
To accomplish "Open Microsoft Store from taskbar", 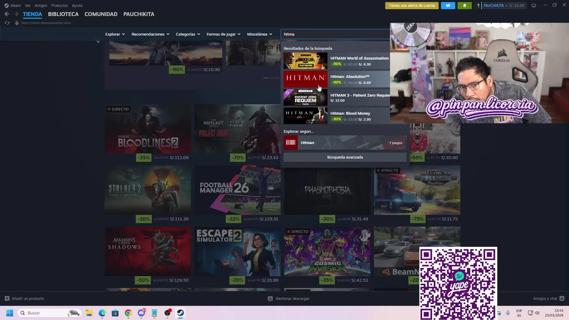I will click(x=115, y=313).
